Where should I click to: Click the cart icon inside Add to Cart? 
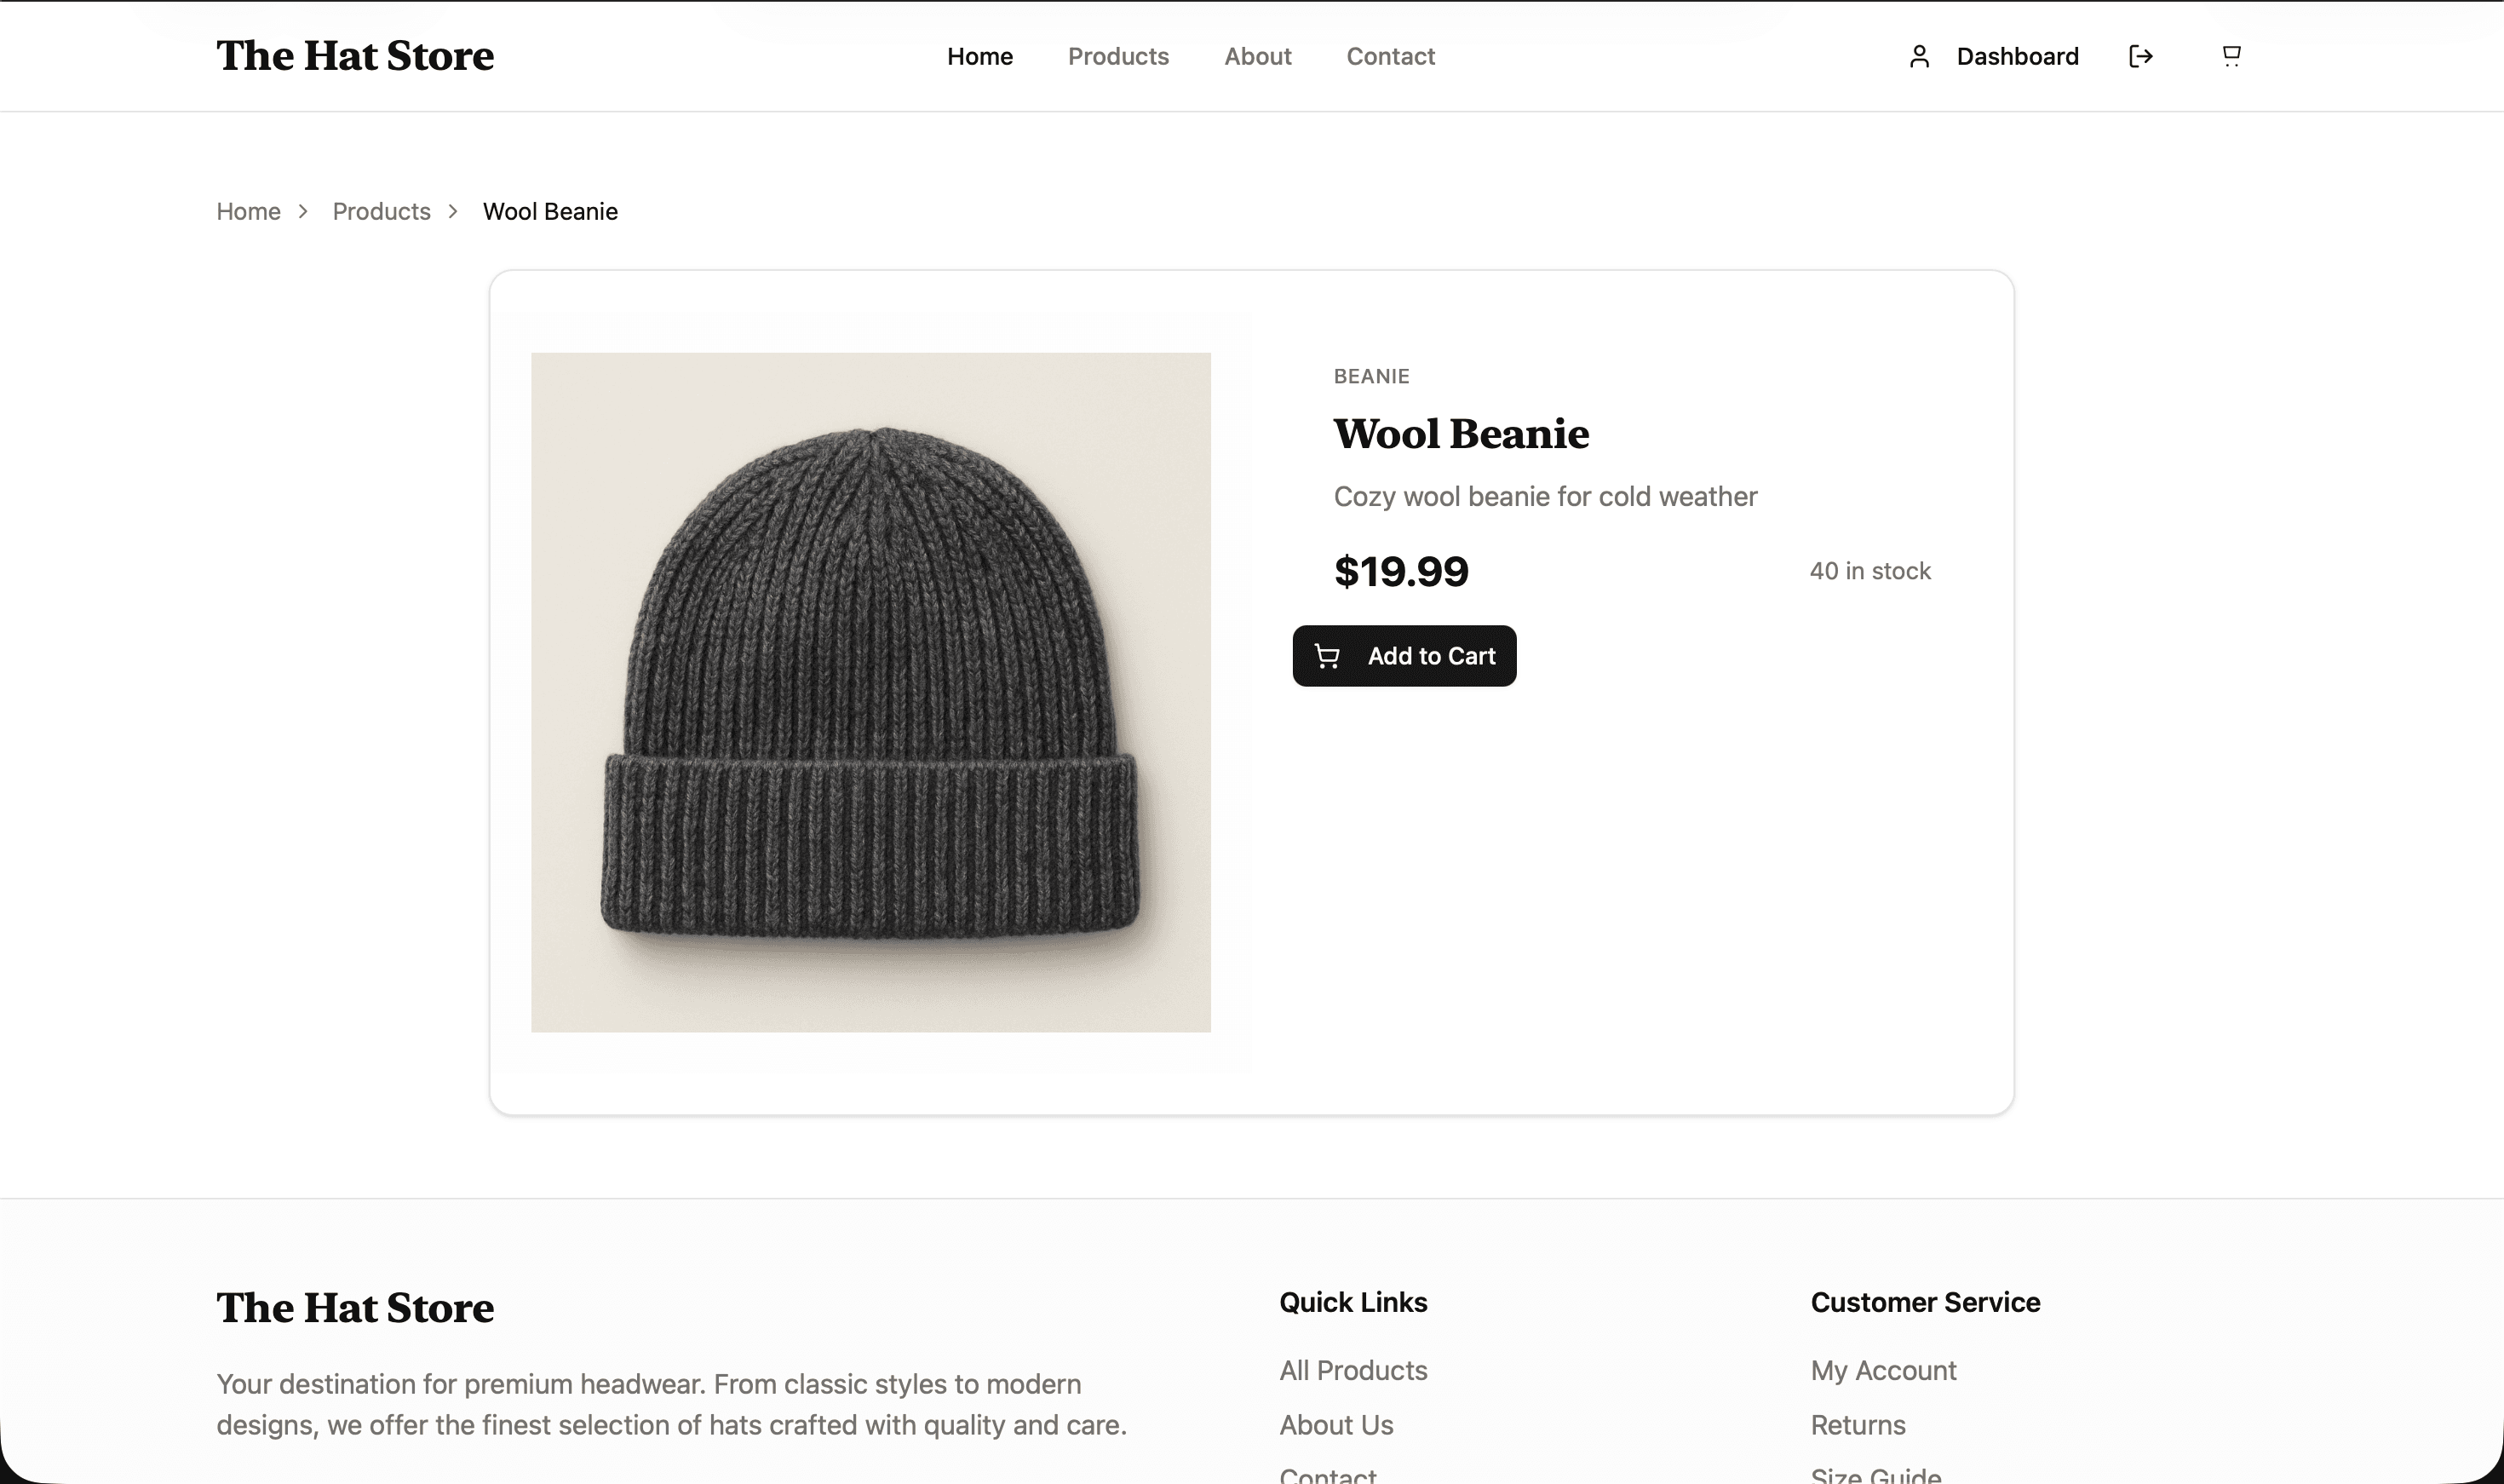pos(1329,657)
